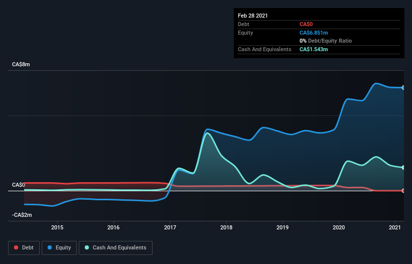The height and width of the screenshot is (264, 412).
Task: Toggle the Cash And Equivalents legend button
Action: (x=115, y=248)
